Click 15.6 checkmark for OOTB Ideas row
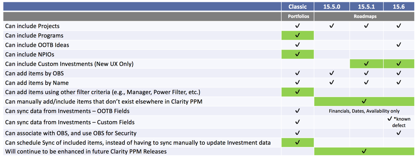Screen dimensions: 418x159 [x=399, y=44]
